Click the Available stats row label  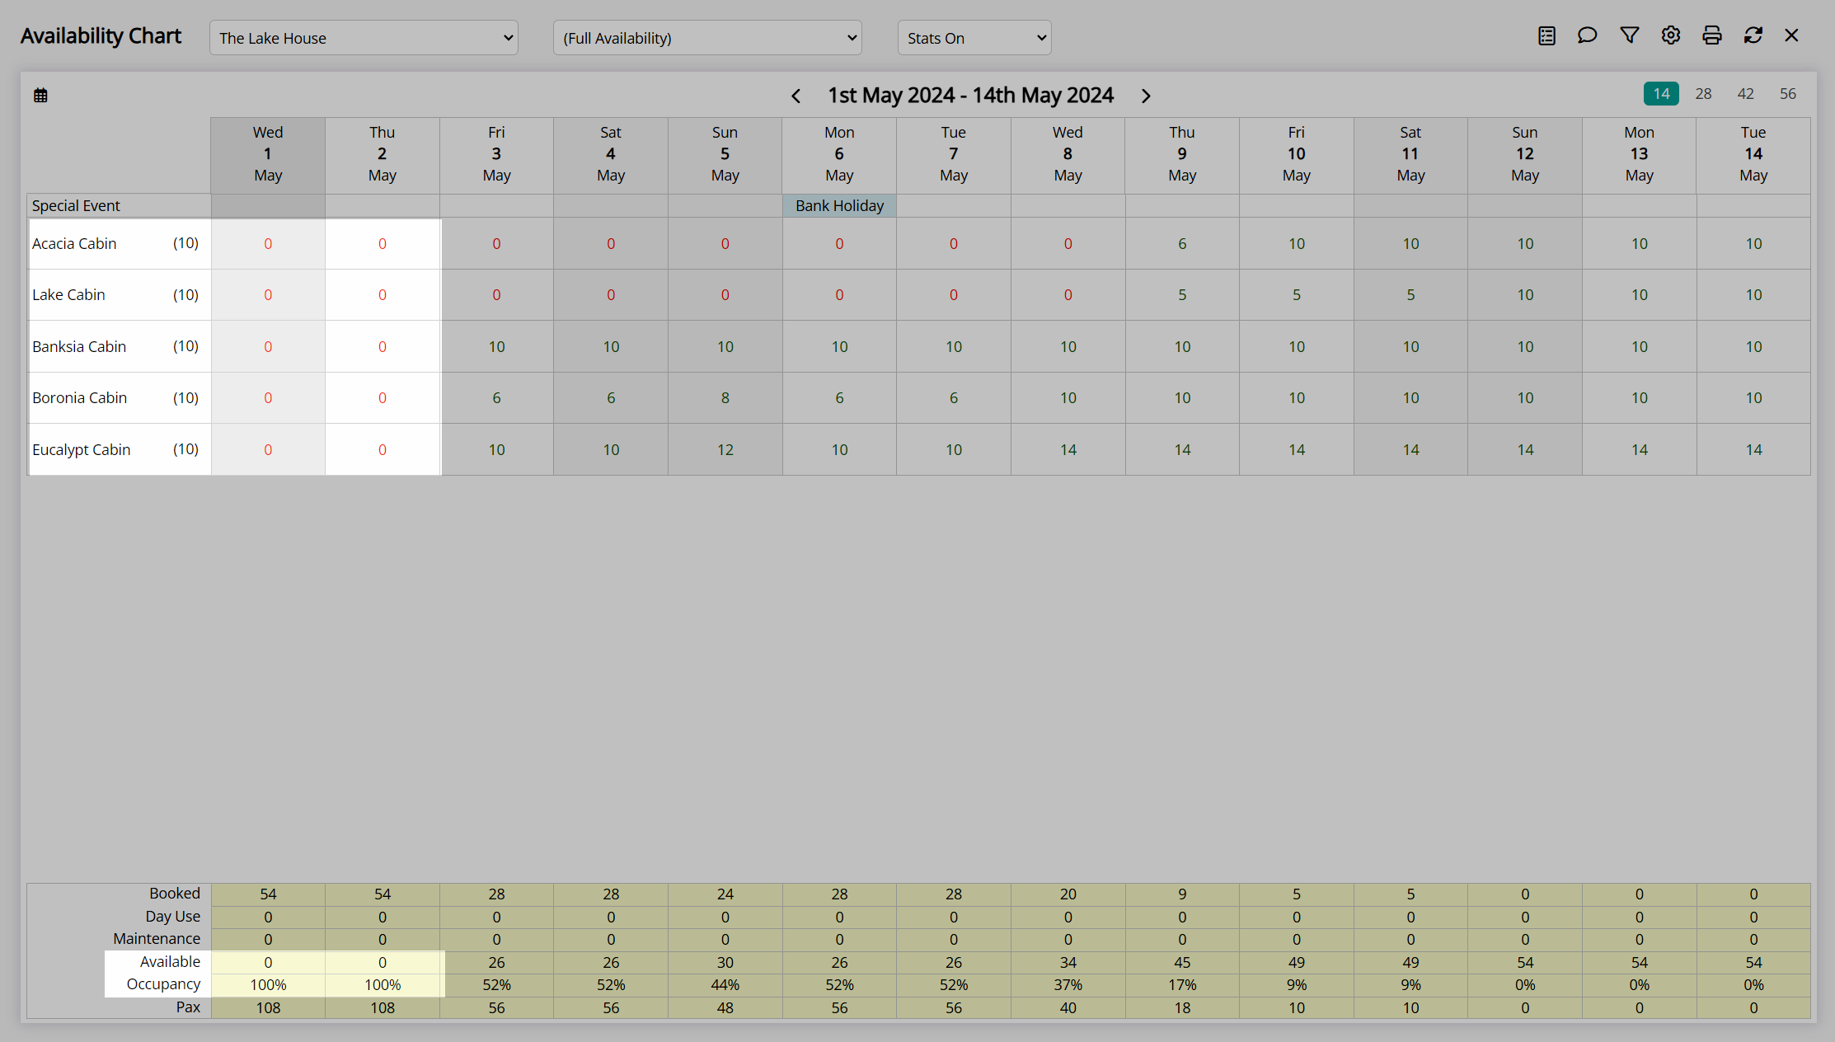(170, 961)
